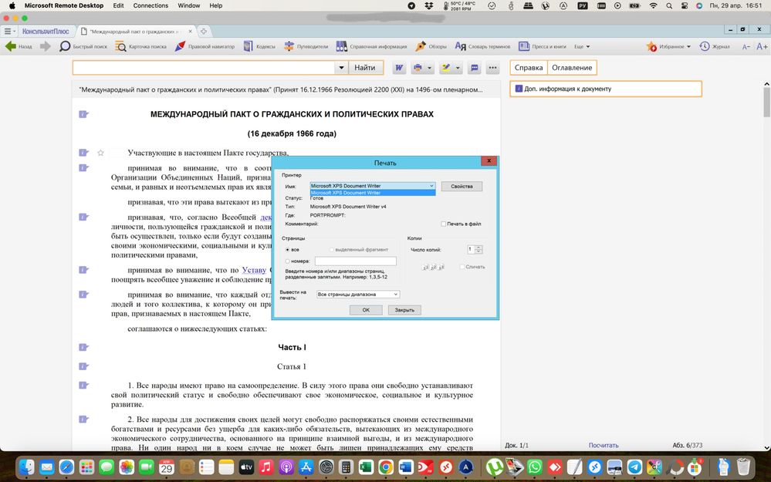Image resolution: width=771 pixels, height=482 pixels.
Task: Confirm printing with the OK button
Action: tap(366, 310)
